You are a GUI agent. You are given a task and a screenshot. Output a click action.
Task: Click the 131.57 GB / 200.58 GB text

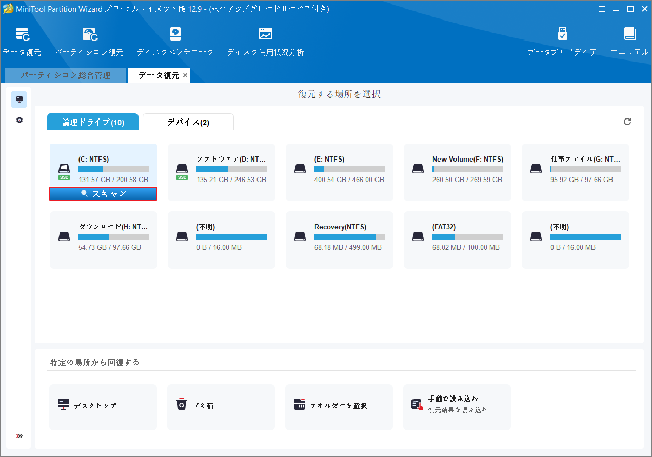pyautogui.click(x=113, y=180)
